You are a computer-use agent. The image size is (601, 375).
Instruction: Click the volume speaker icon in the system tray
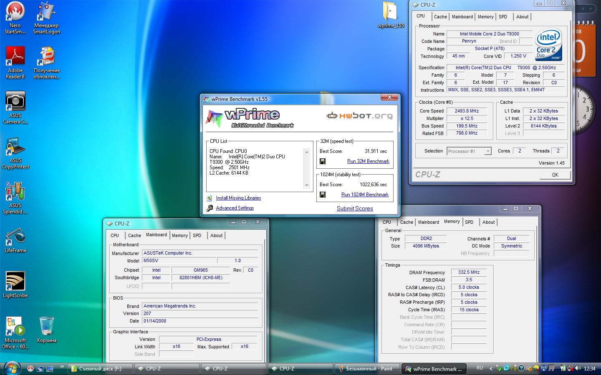pos(578,368)
